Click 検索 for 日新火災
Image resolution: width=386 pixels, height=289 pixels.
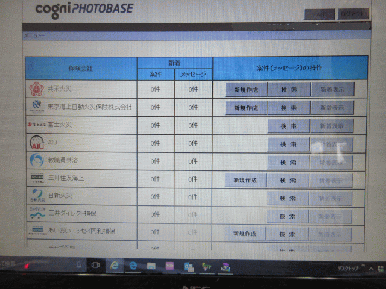[288, 198]
